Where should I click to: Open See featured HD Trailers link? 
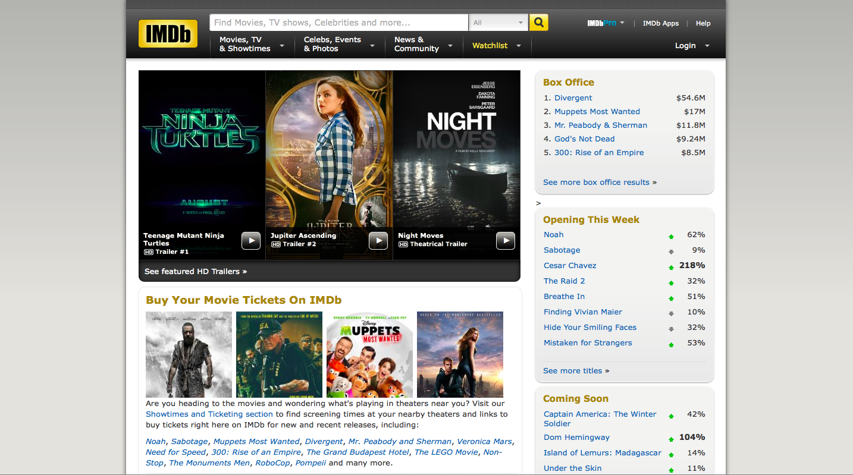tap(196, 271)
